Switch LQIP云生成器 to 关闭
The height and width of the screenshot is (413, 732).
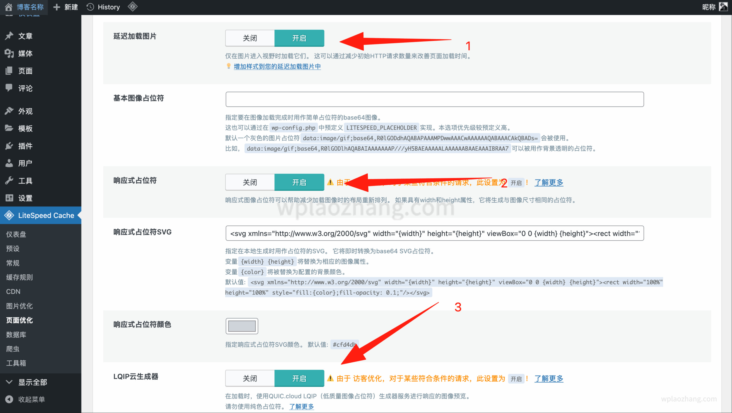(250, 378)
